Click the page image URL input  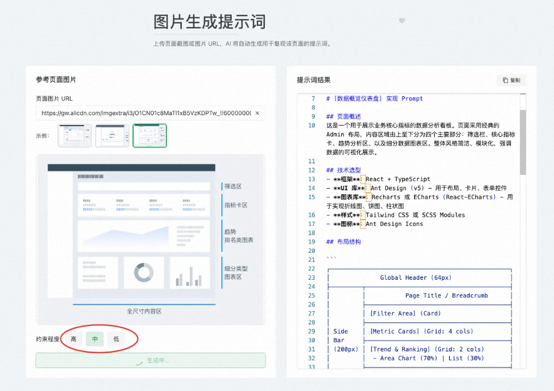pos(150,113)
